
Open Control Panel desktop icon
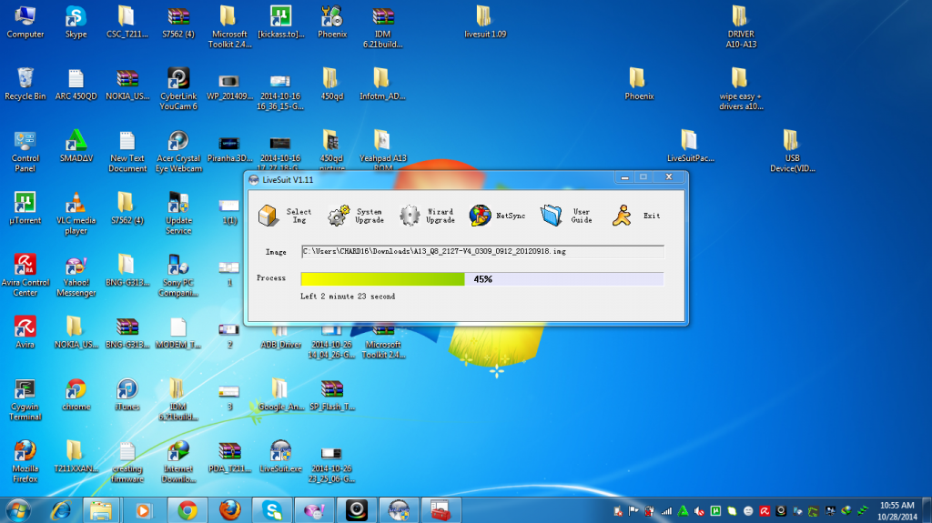click(x=25, y=151)
